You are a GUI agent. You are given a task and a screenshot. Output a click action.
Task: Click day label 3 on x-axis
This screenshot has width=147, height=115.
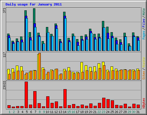[x=18, y=112]
